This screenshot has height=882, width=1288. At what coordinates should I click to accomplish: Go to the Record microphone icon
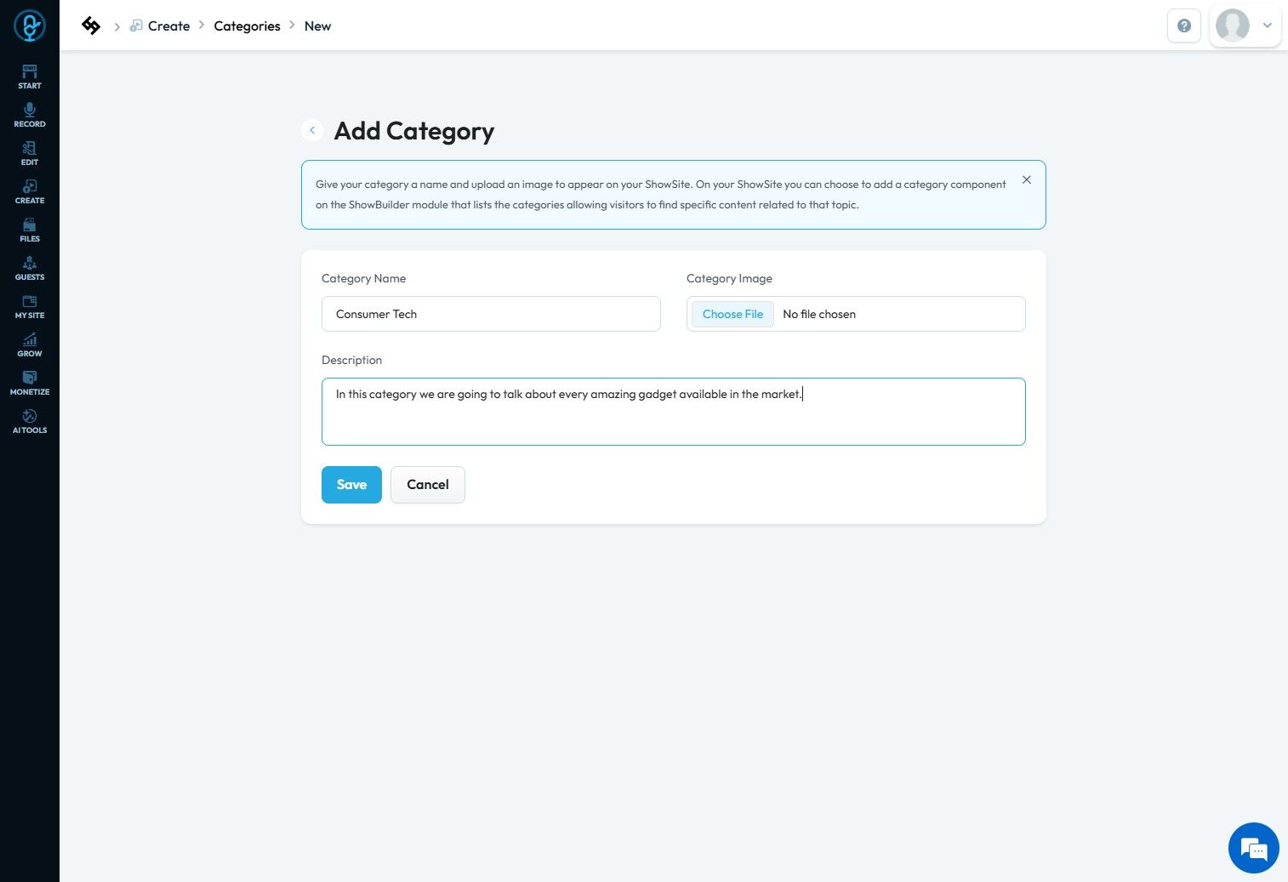(30, 114)
